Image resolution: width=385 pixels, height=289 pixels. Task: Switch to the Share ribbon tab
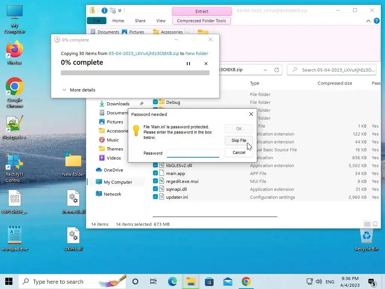pyautogui.click(x=140, y=21)
